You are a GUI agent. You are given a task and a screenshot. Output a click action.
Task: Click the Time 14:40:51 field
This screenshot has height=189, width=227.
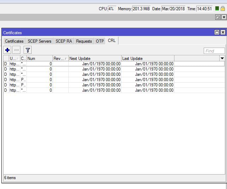tap(204, 9)
